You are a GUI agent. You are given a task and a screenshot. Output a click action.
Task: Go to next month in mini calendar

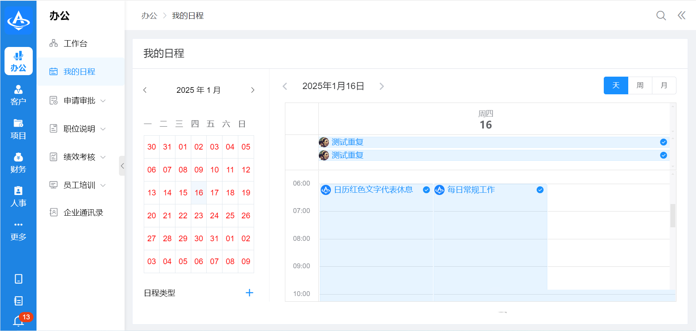point(253,90)
